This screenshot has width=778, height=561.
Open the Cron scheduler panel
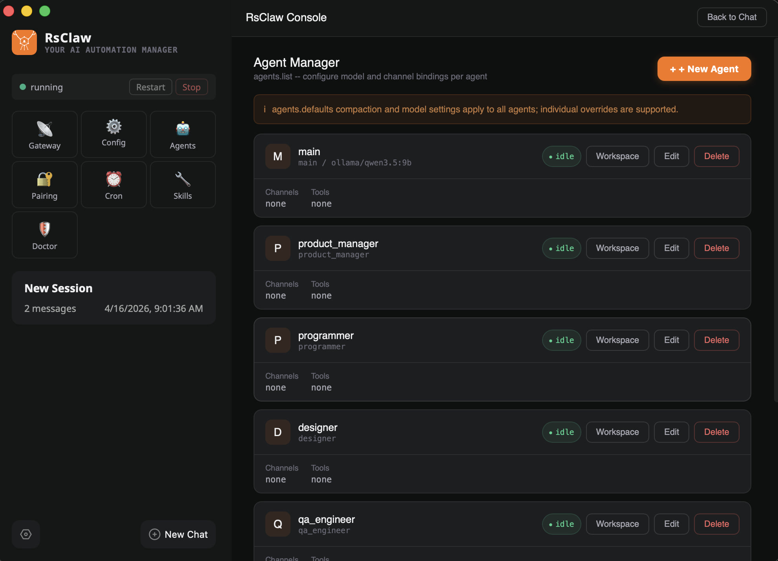click(x=113, y=184)
